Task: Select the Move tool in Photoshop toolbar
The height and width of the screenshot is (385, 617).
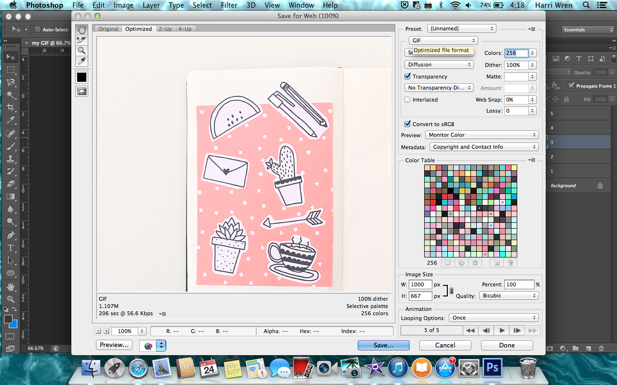Action: point(10,57)
